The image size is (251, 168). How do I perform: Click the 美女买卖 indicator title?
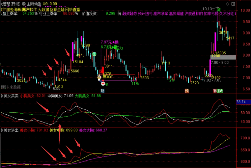(11, 96)
